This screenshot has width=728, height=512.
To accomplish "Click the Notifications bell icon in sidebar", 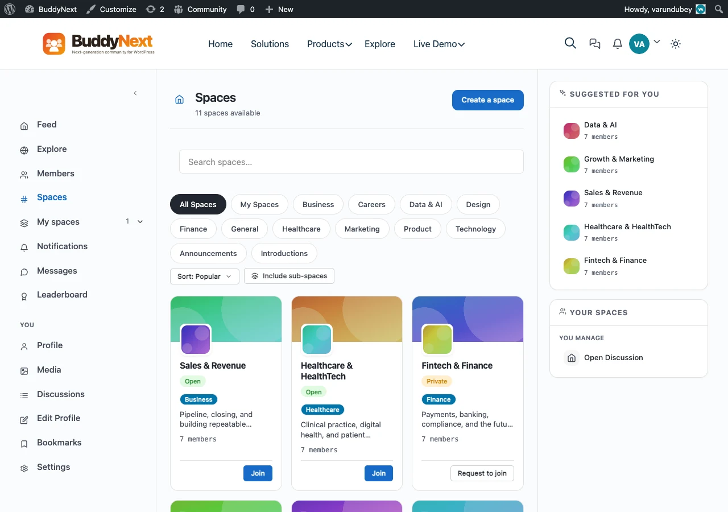I will (24, 248).
